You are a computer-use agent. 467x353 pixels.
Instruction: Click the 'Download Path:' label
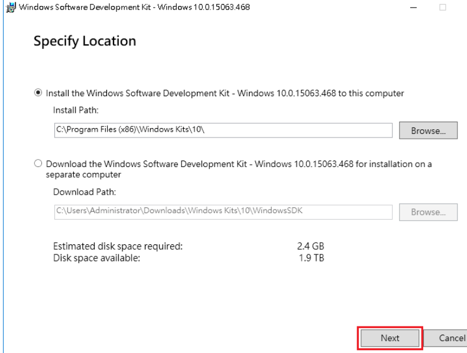[x=85, y=192]
